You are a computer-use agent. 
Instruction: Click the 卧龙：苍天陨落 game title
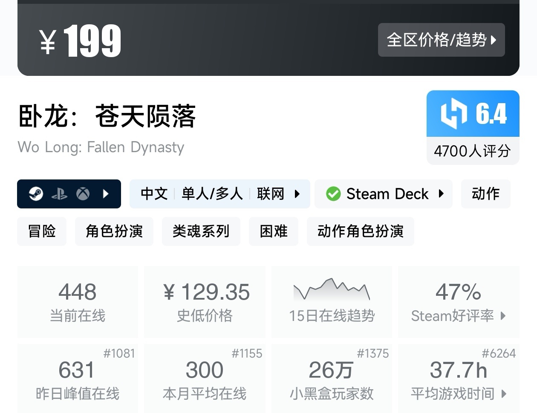[x=107, y=116]
